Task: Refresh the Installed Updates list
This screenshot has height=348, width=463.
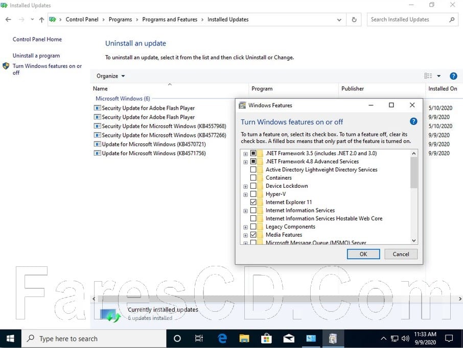Action: click(354, 20)
